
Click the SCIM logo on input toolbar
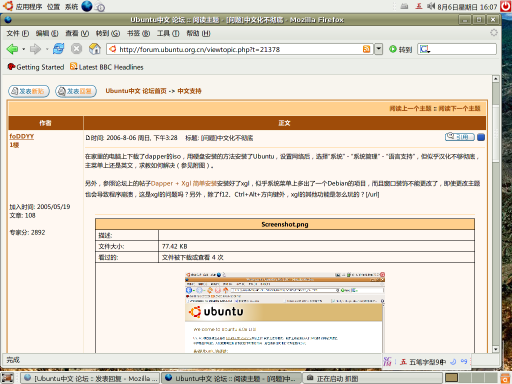(387, 361)
